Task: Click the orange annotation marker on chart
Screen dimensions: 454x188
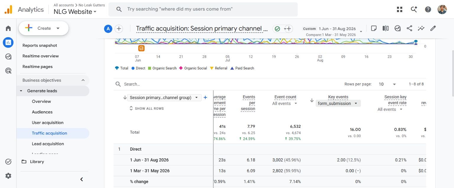Action: [x=141, y=48]
